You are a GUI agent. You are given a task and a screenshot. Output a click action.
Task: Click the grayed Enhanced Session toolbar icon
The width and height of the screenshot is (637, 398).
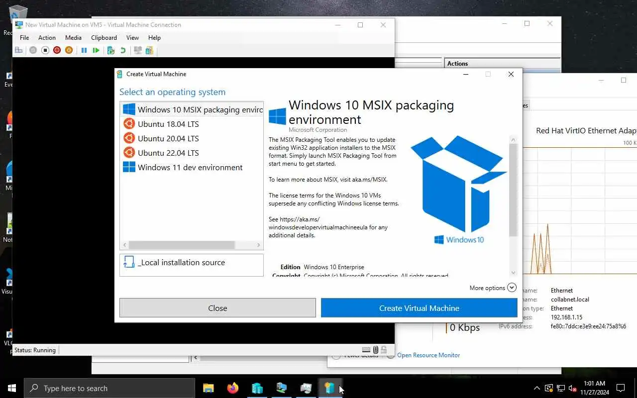coord(137,50)
